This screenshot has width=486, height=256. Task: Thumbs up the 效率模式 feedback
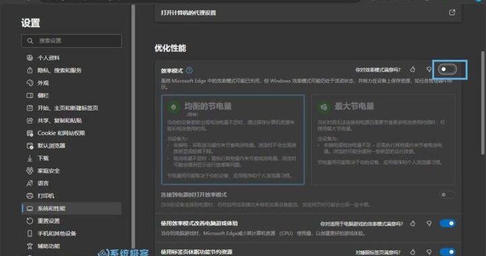click(x=412, y=69)
